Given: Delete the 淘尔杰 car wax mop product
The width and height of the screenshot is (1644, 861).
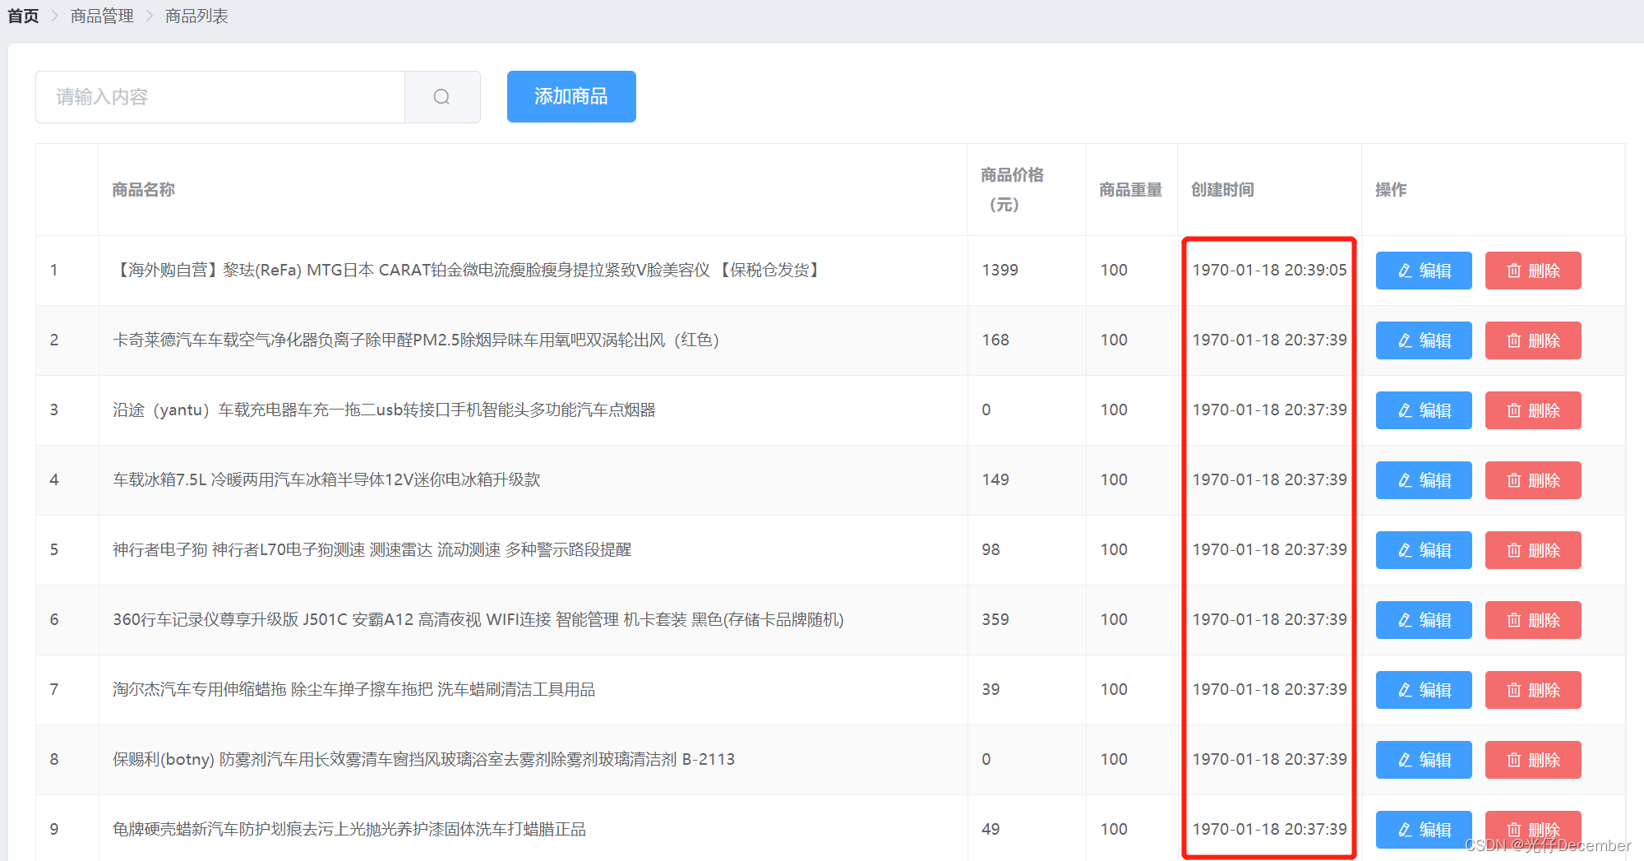Looking at the screenshot, I should [1533, 690].
